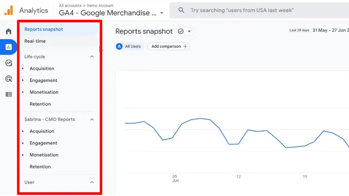Viewport: 349px width, 196px height.
Task: Open the Advertising cursor-target icon
Action: click(x=9, y=79)
